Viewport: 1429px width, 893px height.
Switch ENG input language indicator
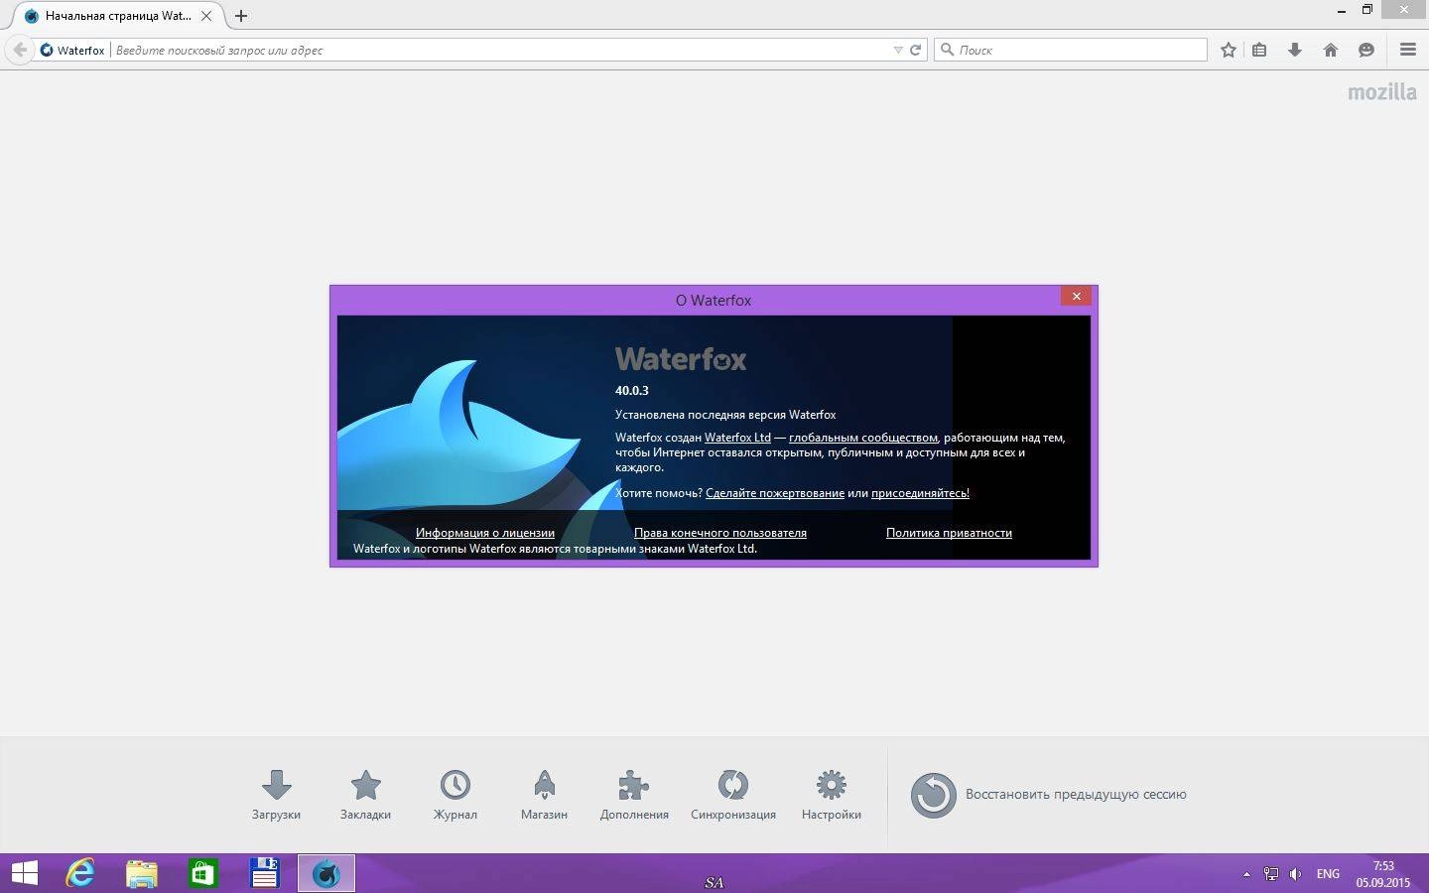[1328, 874]
